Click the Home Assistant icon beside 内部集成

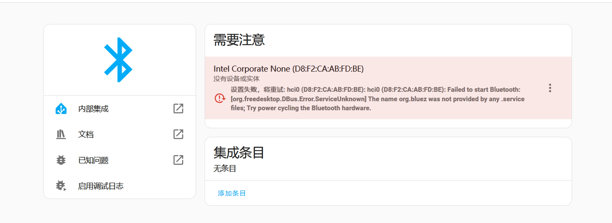[61, 109]
